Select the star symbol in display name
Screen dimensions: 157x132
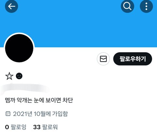(9, 76)
